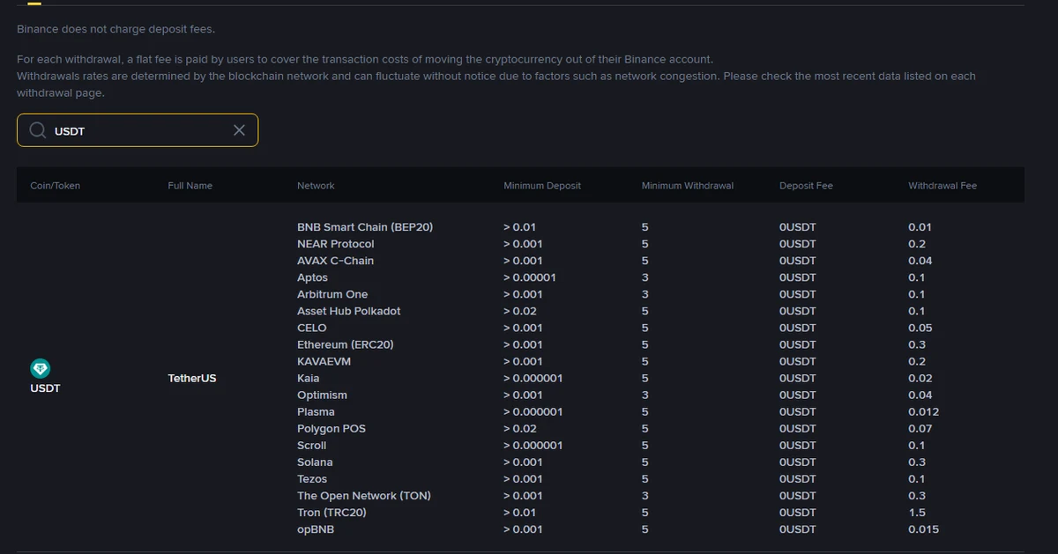Click the 0.07 withdrawal fee for Polygon POS
1058x554 pixels.
[x=920, y=428]
